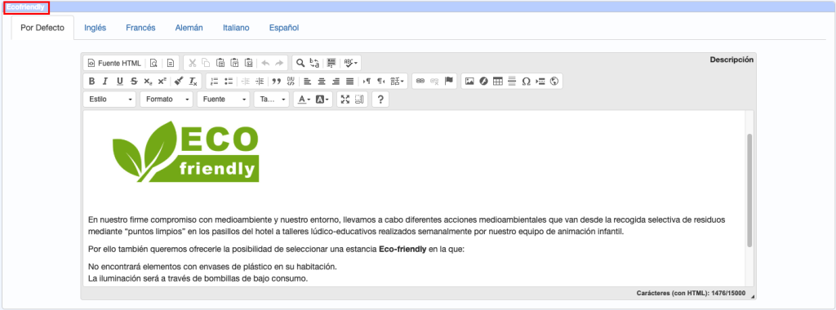The height and width of the screenshot is (310, 836).
Task: Click the Remove Format icon
Action: pos(193,81)
